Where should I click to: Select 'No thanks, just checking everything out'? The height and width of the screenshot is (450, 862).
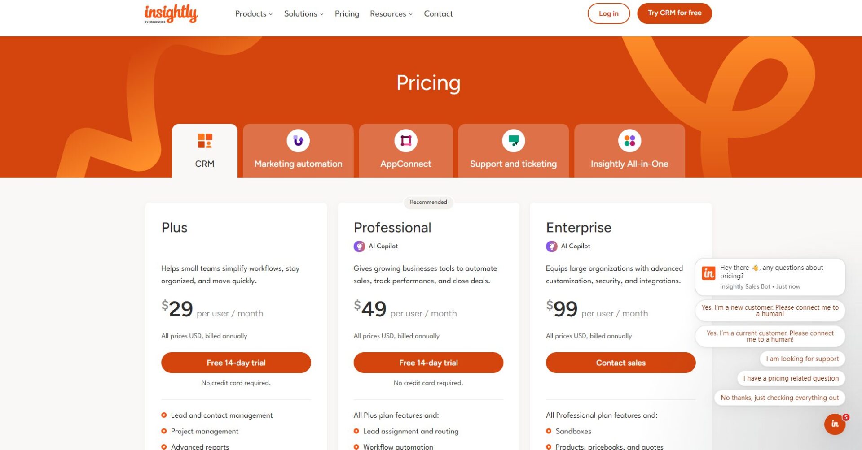[779, 398]
